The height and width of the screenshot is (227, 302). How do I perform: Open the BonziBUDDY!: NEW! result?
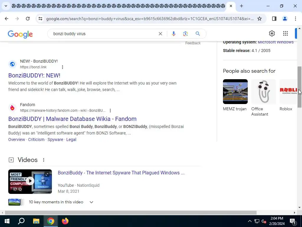[x=34, y=75]
